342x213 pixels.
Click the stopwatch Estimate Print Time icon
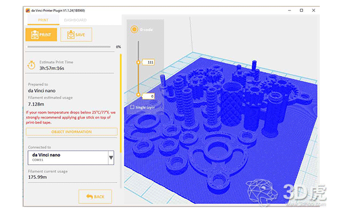click(x=31, y=65)
